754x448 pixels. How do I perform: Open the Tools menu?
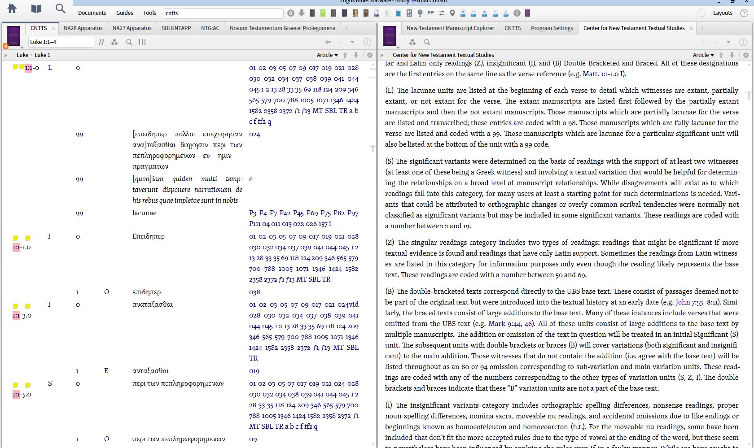149,13
